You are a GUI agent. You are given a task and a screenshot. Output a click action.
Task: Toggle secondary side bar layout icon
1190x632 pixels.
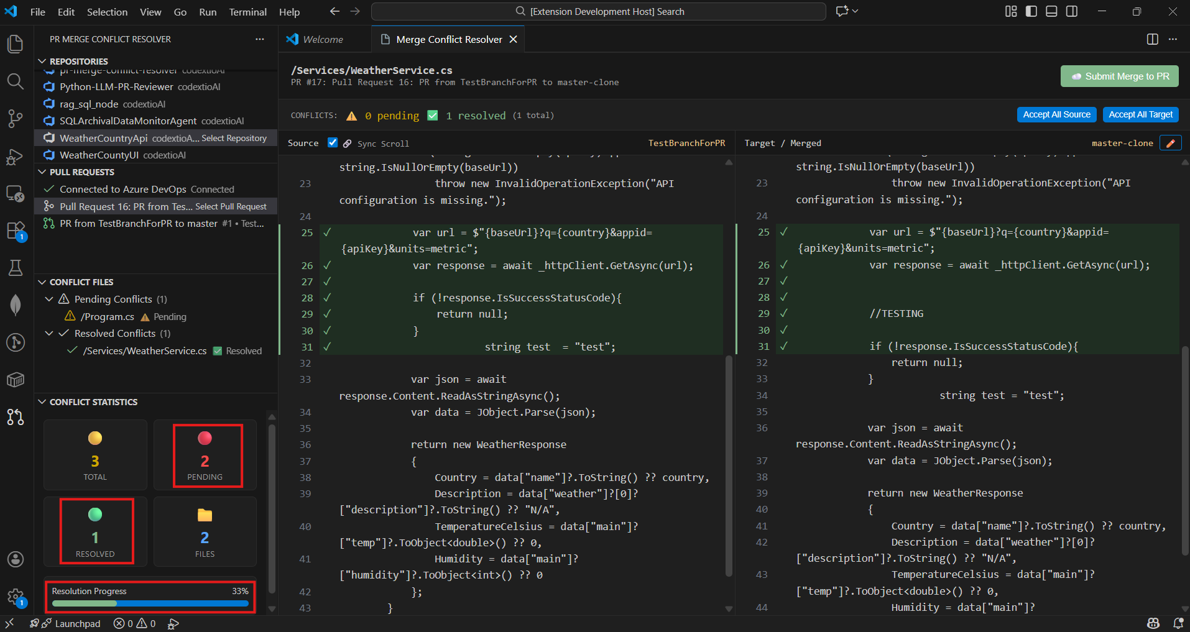(1072, 11)
